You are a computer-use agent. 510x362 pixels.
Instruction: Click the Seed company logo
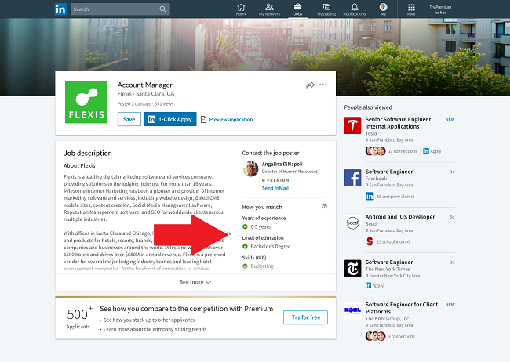[352, 223]
